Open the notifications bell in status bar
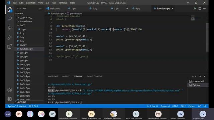 [x=204, y=106]
